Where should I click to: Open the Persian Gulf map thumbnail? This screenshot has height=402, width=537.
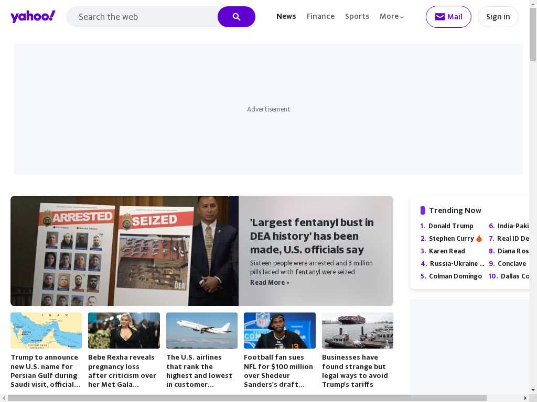46,331
